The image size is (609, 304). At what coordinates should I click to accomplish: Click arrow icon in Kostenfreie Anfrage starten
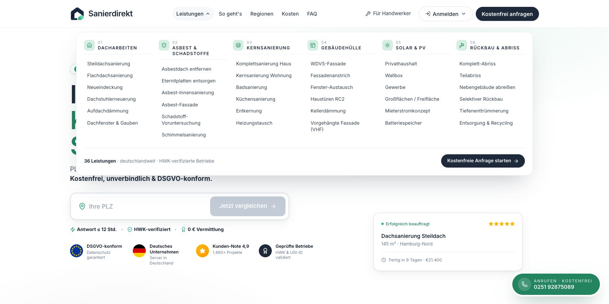click(516, 161)
